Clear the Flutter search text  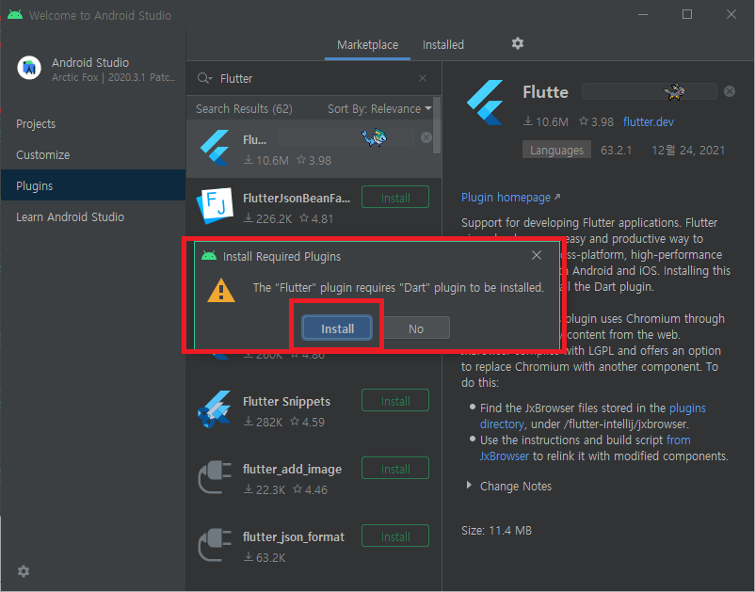point(423,78)
